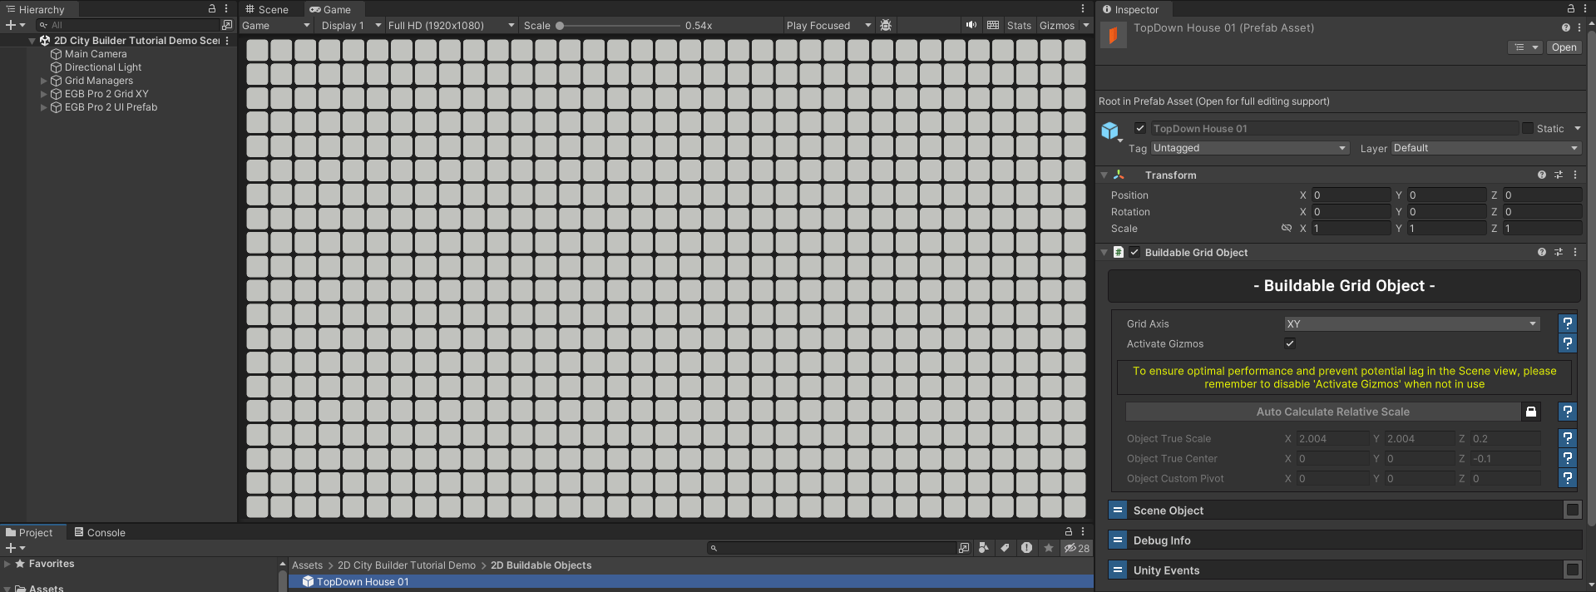Uncheck the Buildable Grid Object component checkbox

[1134, 253]
